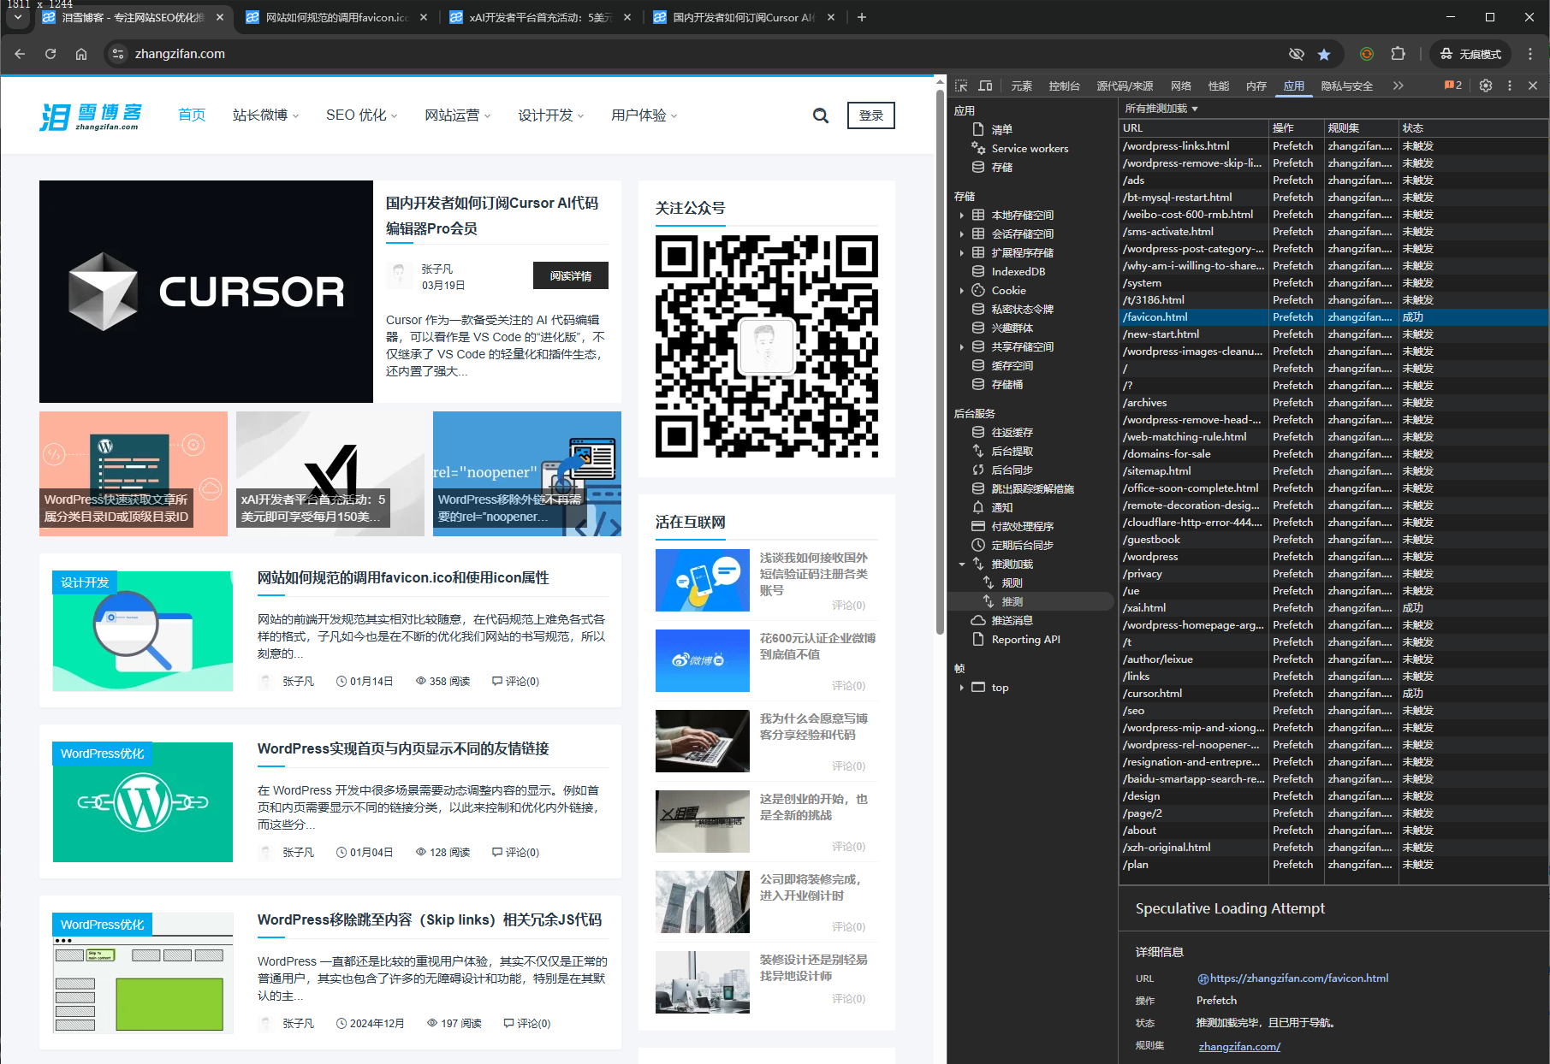Select 后台同步 under 后台服务

(x=1012, y=470)
